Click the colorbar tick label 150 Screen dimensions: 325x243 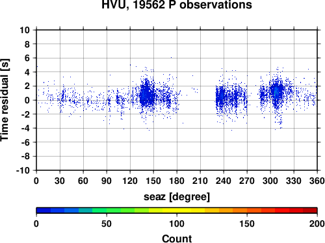coord(247,224)
